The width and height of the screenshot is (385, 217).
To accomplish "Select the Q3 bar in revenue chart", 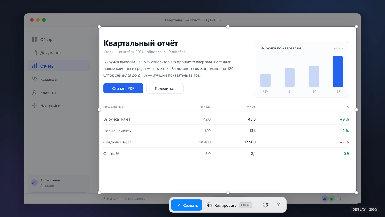I will [x=338, y=72].
